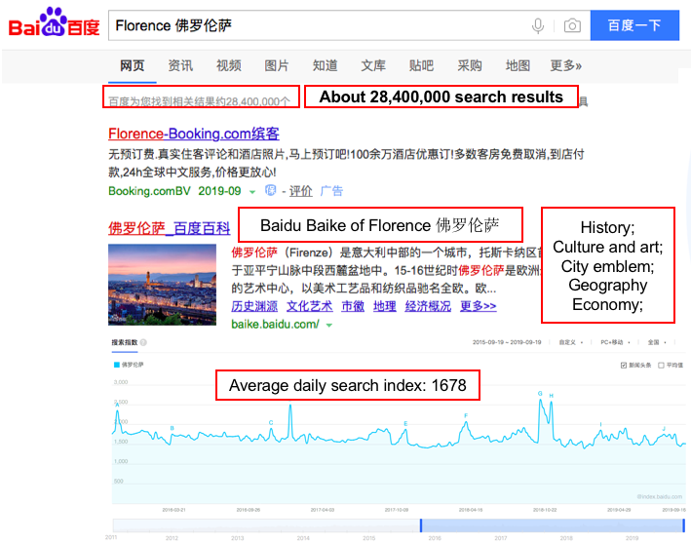Switch to the 文库 tab
691x544 pixels.
[373, 65]
